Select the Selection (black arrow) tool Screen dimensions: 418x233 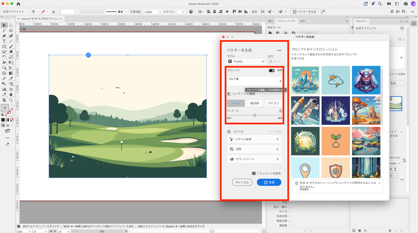[x=4, y=25]
